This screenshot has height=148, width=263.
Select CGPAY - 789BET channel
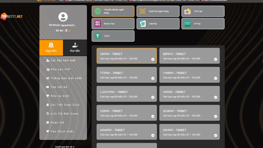pyautogui.click(x=127, y=113)
